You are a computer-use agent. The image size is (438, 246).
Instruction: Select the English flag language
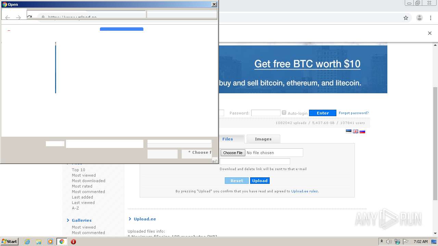(x=356, y=131)
